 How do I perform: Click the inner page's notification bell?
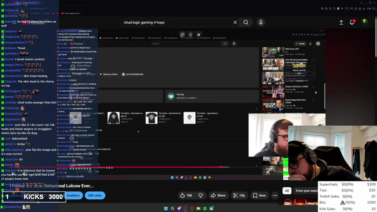click(x=310, y=44)
